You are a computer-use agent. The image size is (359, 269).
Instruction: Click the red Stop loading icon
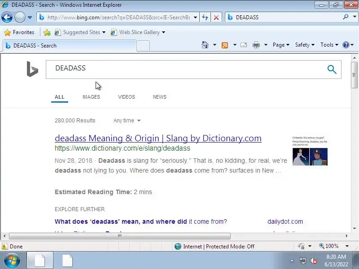coord(216,17)
